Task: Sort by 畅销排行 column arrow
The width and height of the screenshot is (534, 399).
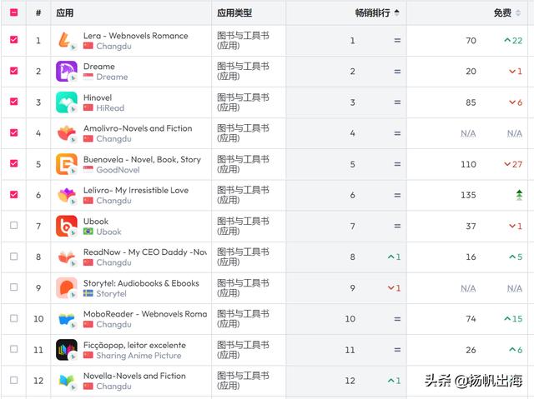Action: (396, 12)
